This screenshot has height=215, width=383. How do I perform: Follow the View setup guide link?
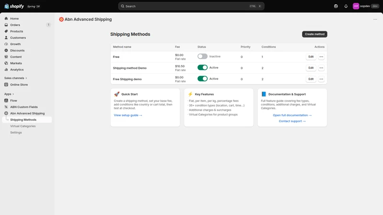[128, 115]
